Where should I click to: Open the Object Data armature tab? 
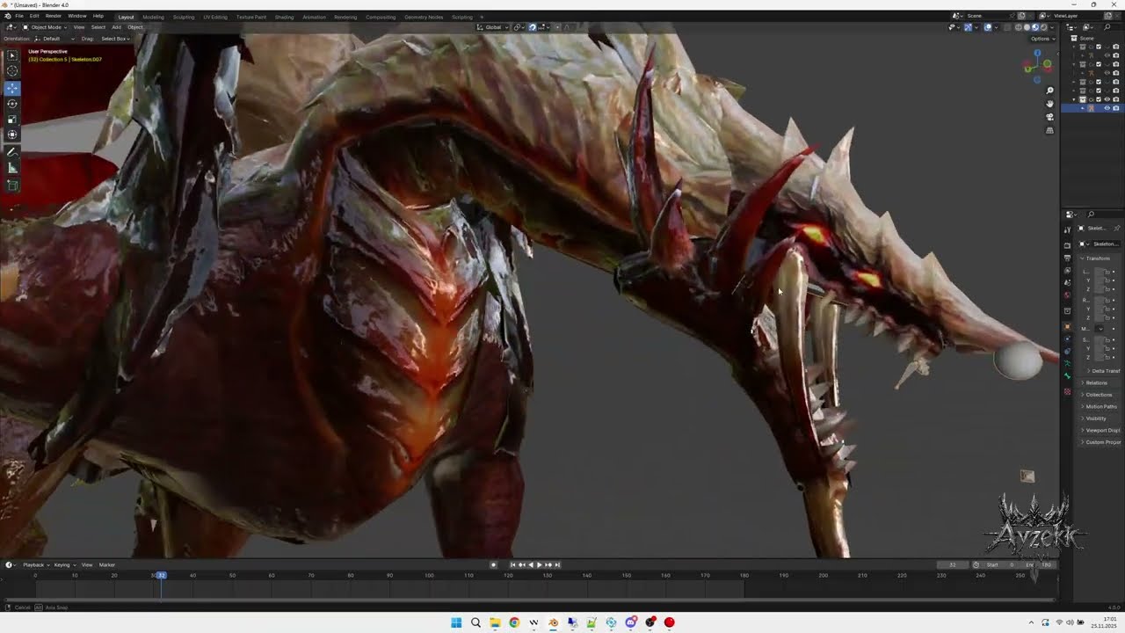(x=1068, y=363)
